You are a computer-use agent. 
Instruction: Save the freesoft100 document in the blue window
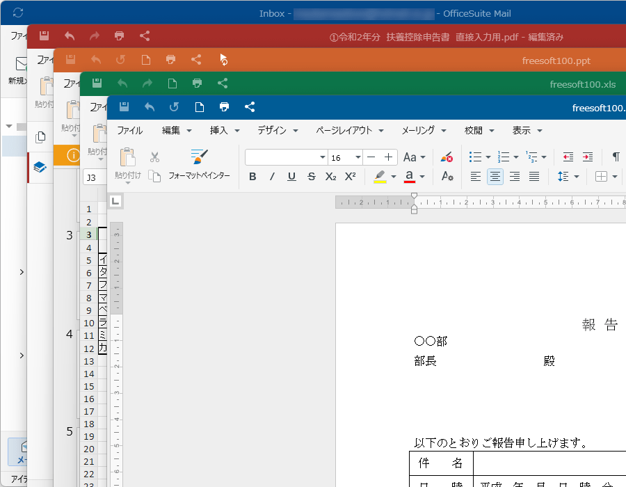pos(125,106)
